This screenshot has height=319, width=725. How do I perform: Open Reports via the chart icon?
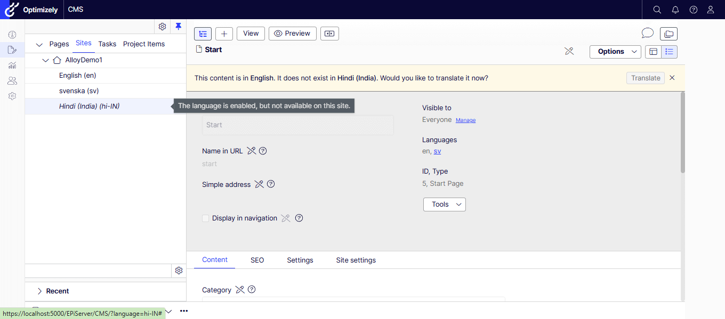tap(12, 65)
